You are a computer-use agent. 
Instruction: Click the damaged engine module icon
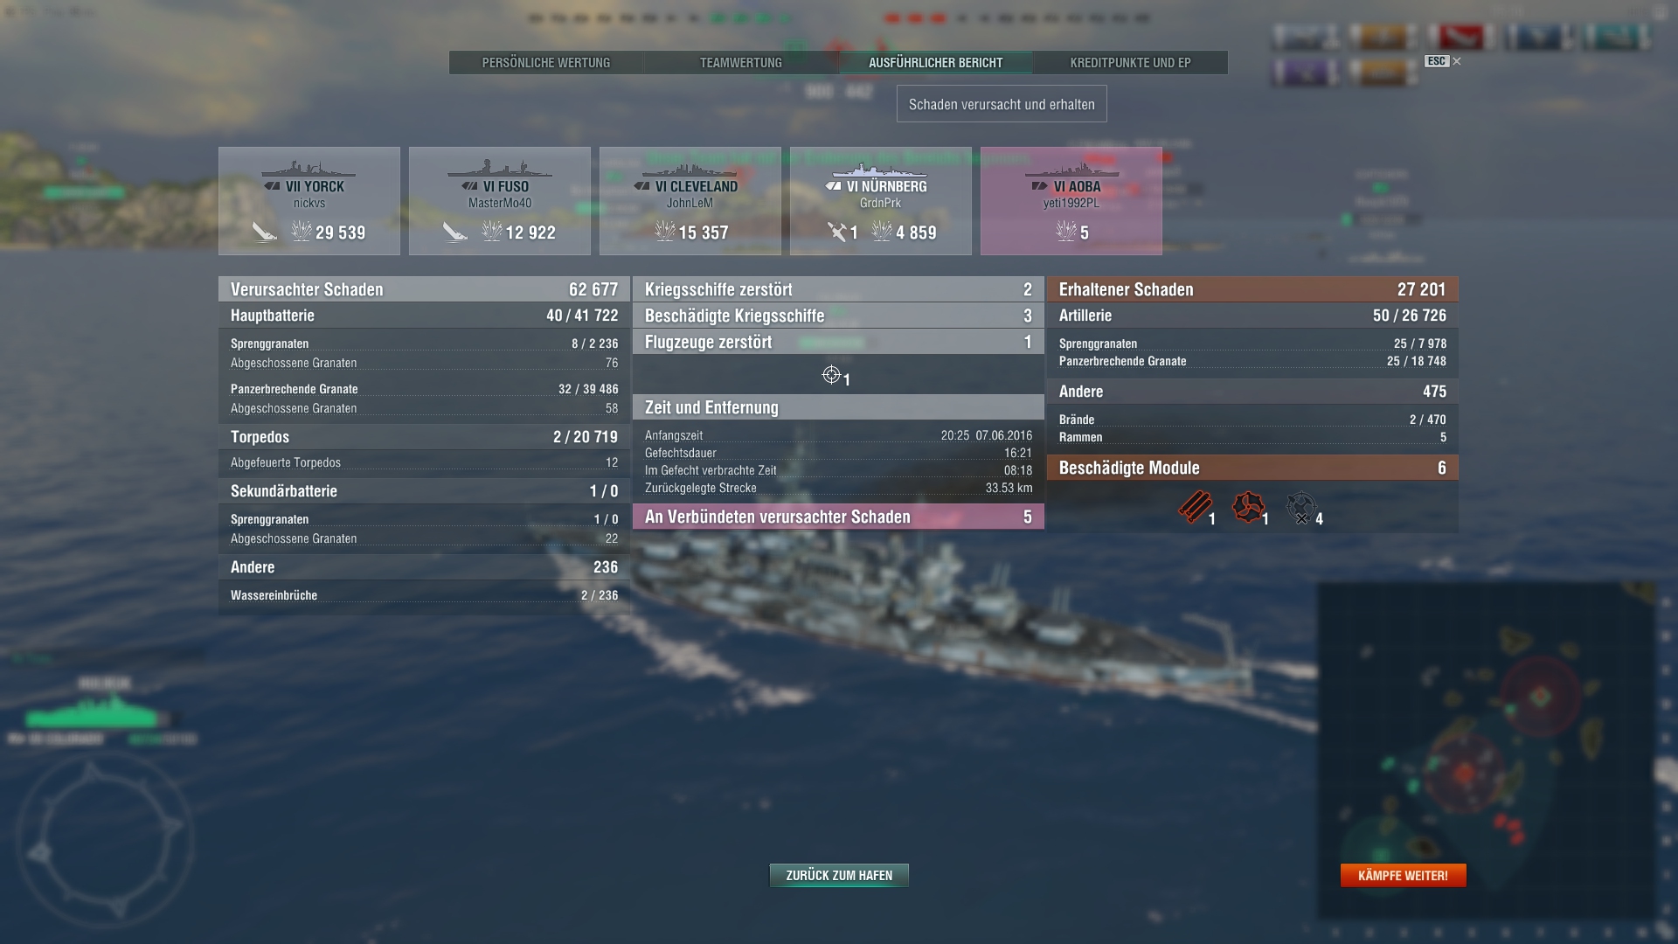coord(1248,507)
